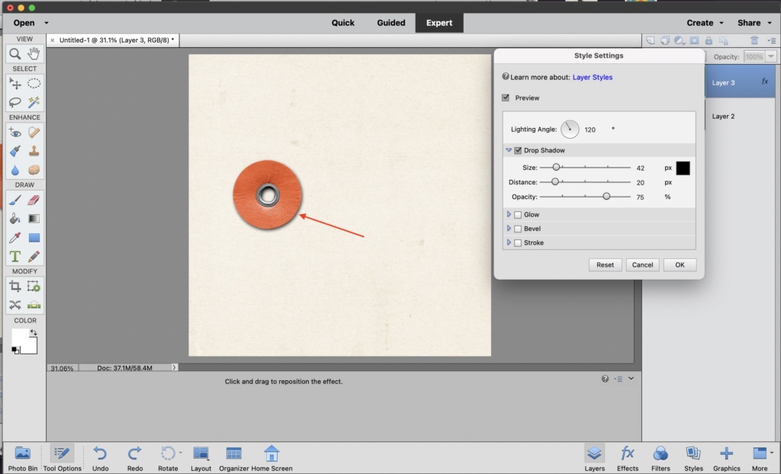Open the Styles panel

coord(693,458)
